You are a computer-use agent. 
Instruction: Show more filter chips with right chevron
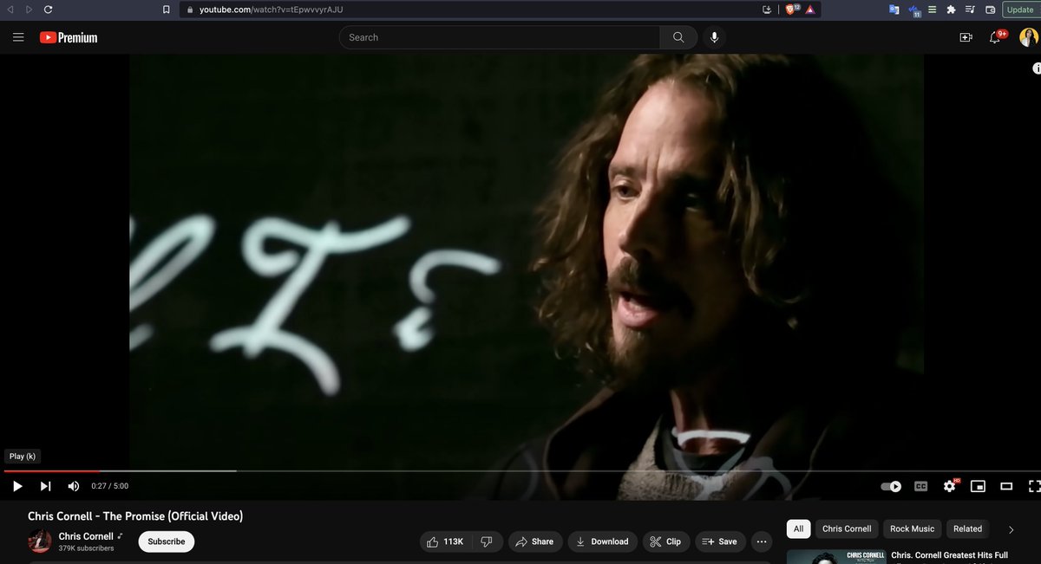1011,528
